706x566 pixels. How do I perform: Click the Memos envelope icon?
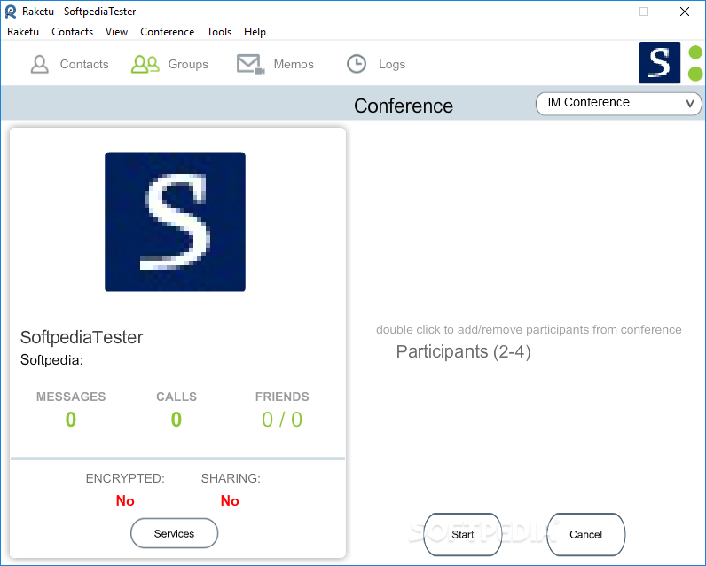(250, 64)
